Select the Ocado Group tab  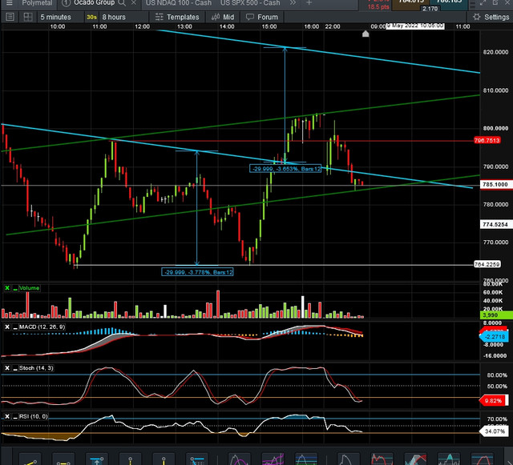(94, 3)
